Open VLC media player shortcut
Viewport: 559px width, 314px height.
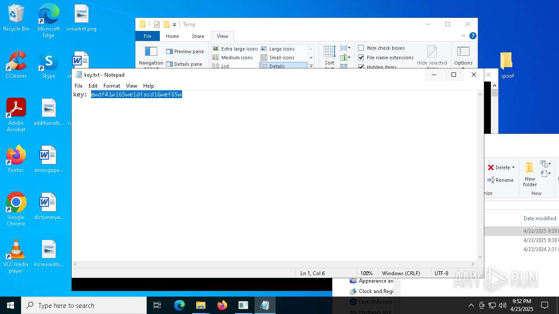[16, 256]
